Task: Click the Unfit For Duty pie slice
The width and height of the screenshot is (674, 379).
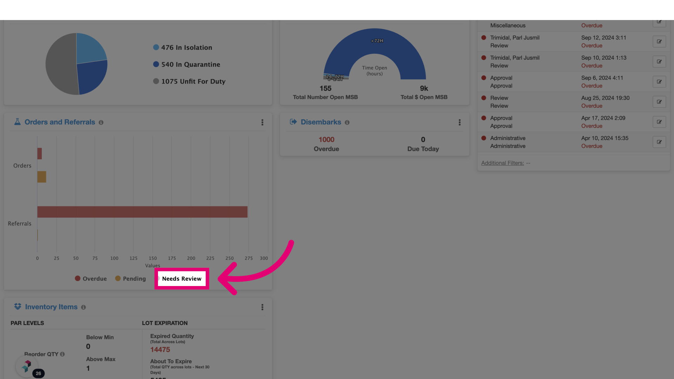Action: tap(60, 65)
